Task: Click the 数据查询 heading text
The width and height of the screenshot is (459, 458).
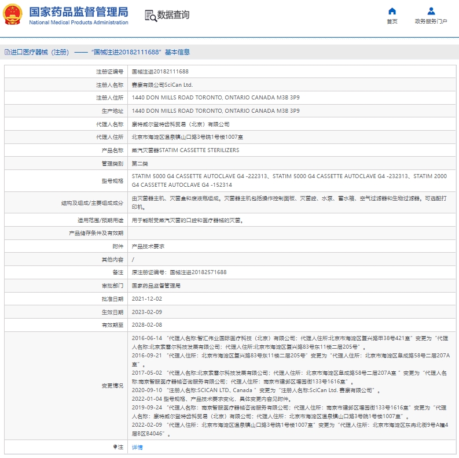Action: click(173, 14)
